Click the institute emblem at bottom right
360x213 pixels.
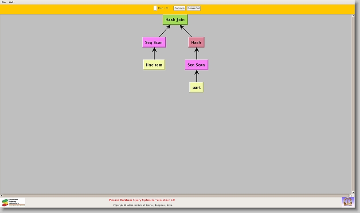click(348, 201)
